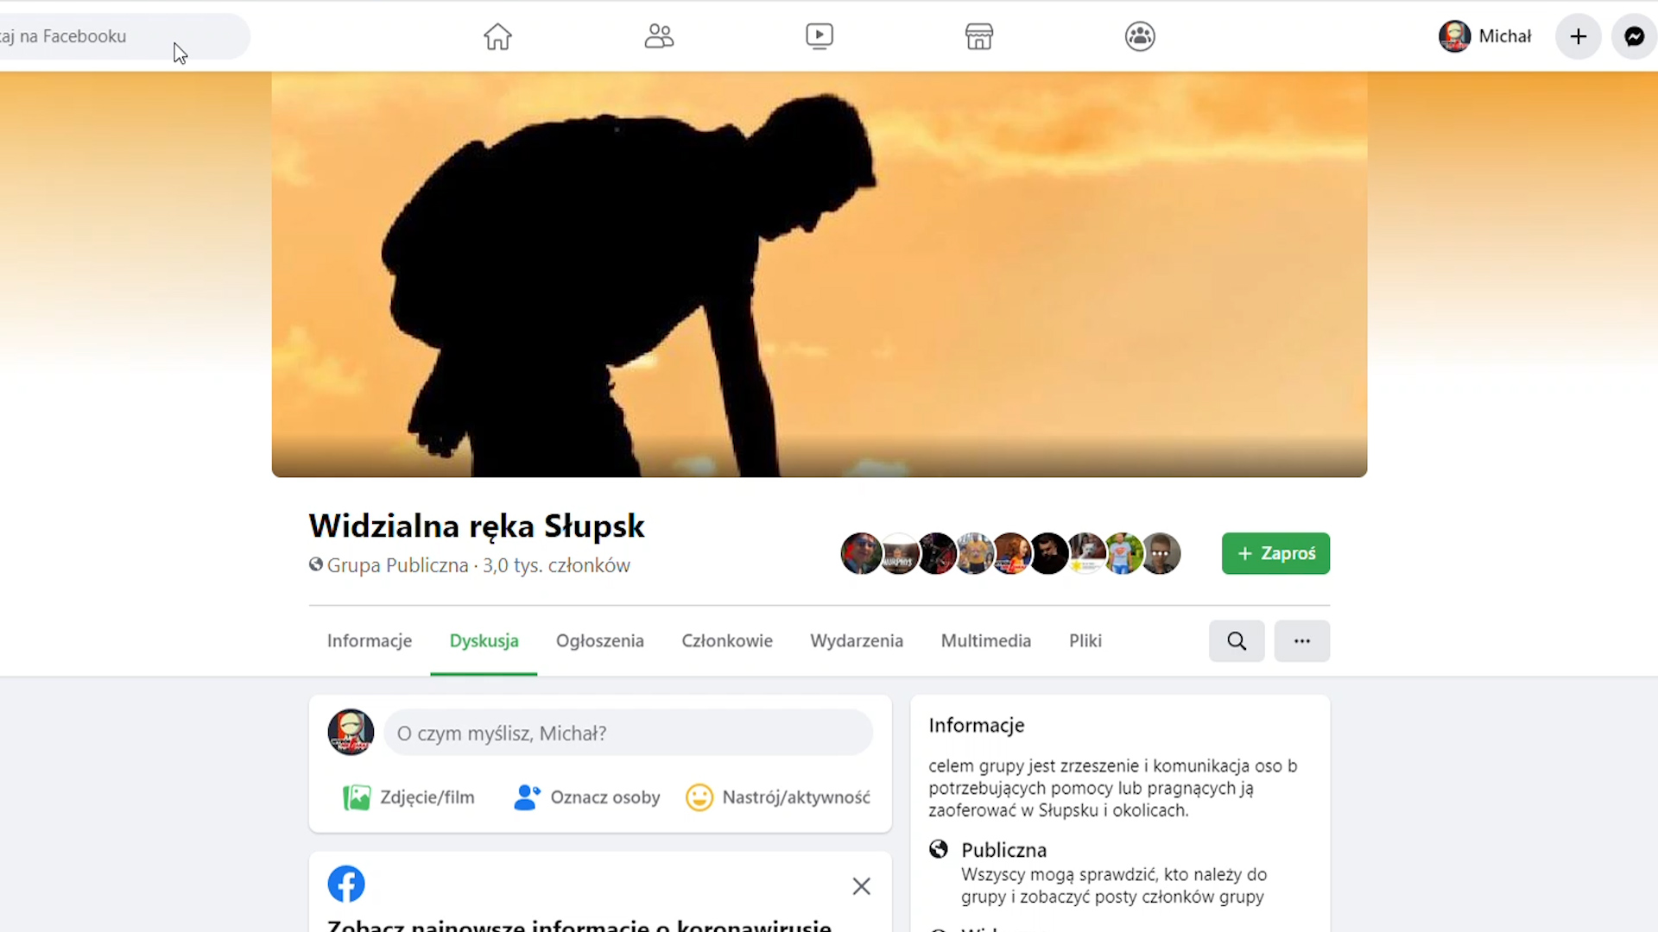Click Oznacz osoby option
Screen dimensions: 1658x932
tap(587, 797)
